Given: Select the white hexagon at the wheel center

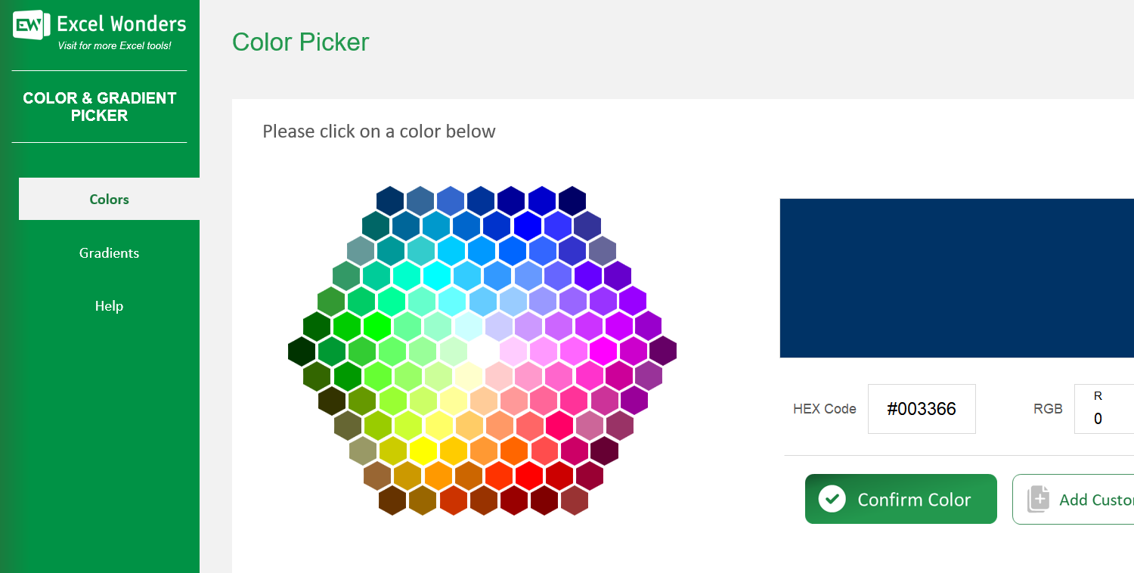Looking at the screenshot, I should click(484, 350).
